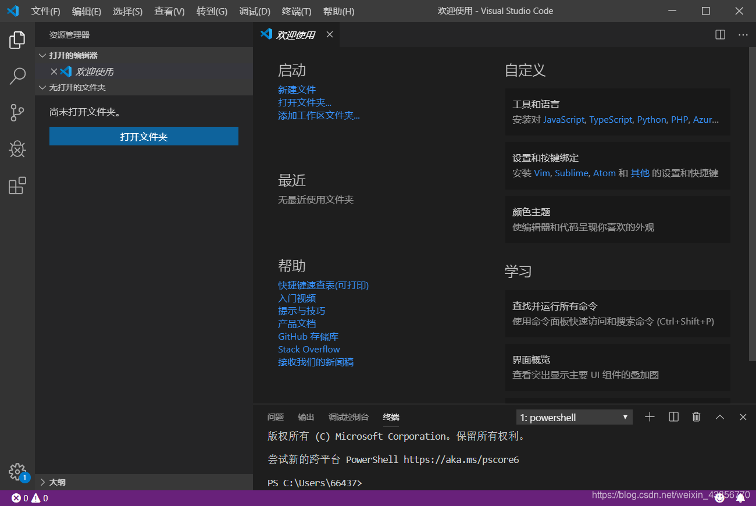
Task: Click the 其他 keybindings link
Action: (x=640, y=173)
